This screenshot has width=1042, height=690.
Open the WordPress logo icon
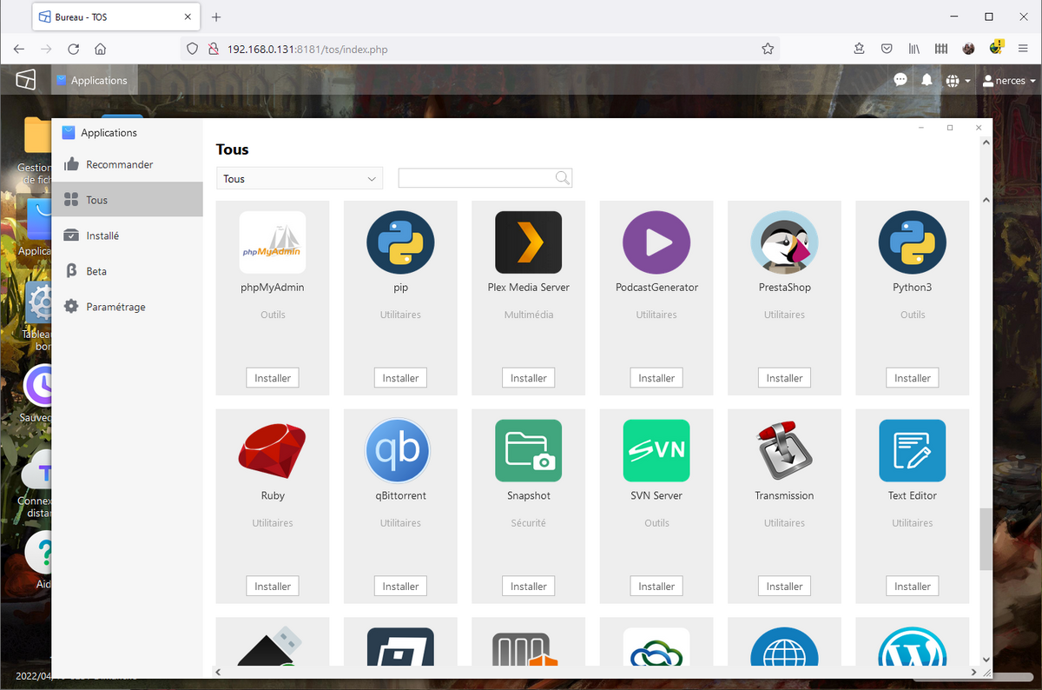(913, 648)
